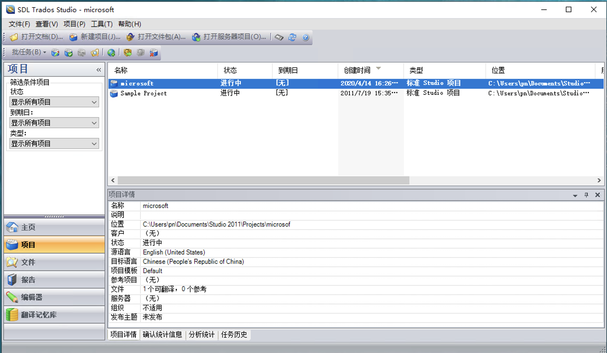Select the project settings pencil icon

56,53
